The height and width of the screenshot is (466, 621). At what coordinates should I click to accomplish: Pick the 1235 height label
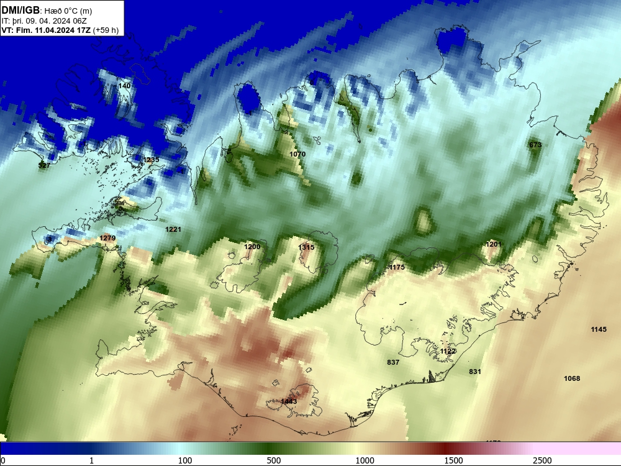pyautogui.click(x=152, y=160)
